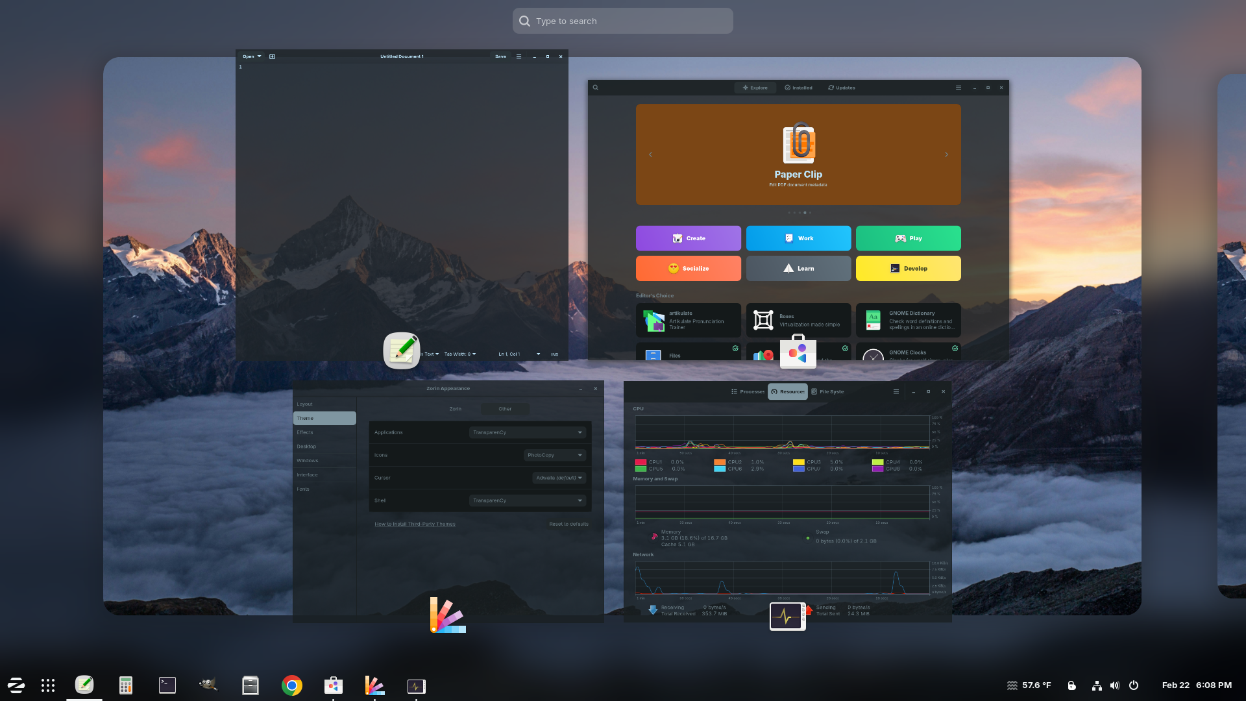Screen dimensions: 1246x701
Task: Click Reset to defaults in Zorin Appearance
Action: [x=568, y=524]
